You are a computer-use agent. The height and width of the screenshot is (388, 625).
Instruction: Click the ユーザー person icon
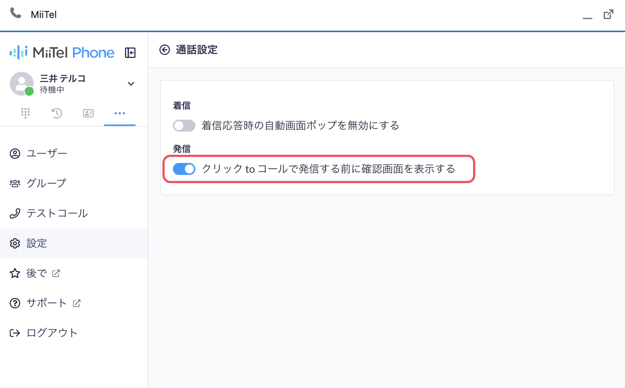[x=15, y=154]
